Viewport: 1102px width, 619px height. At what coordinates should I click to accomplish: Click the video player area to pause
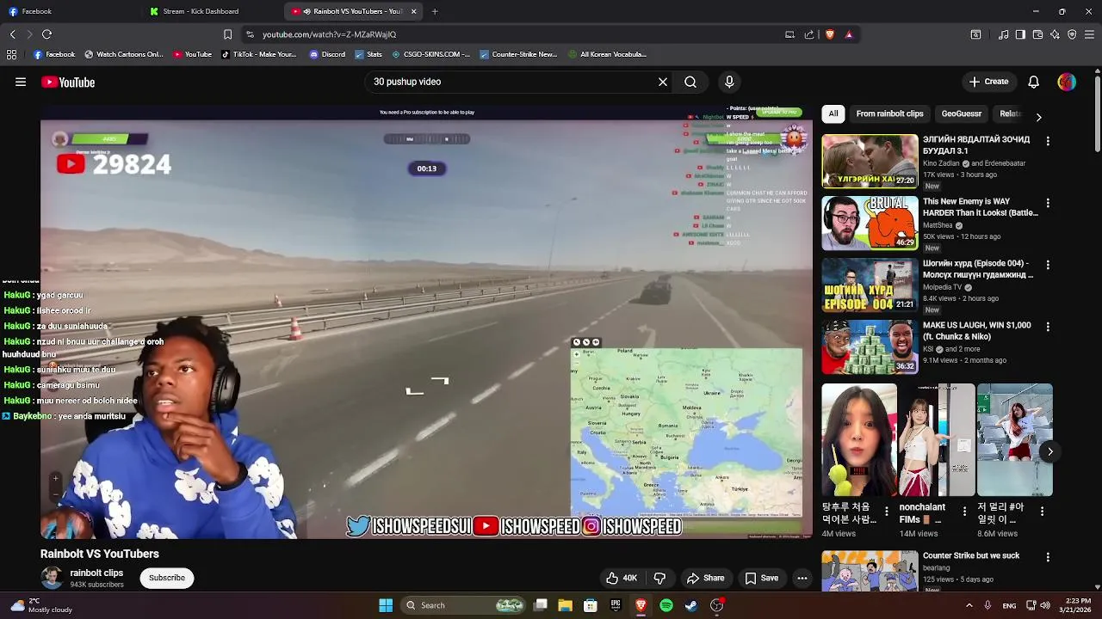coord(426,322)
